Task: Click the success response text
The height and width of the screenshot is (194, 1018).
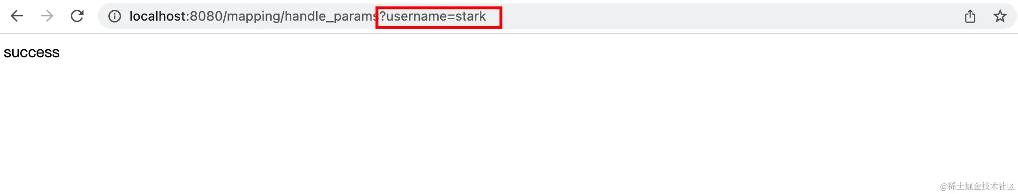Action: click(x=31, y=52)
